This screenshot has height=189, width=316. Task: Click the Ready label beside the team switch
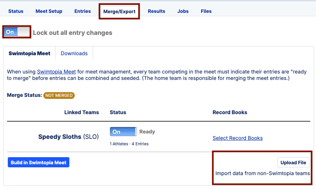(x=147, y=132)
